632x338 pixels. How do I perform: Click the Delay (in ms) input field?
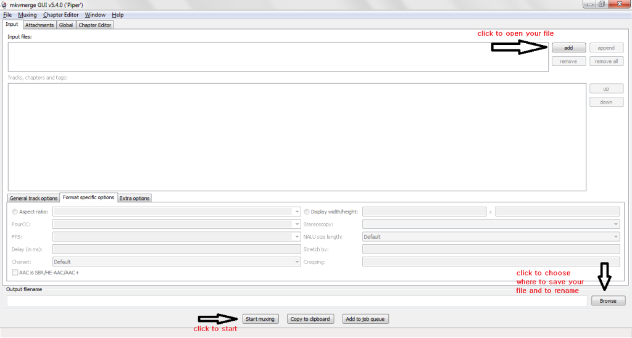click(x=177, y=249)
